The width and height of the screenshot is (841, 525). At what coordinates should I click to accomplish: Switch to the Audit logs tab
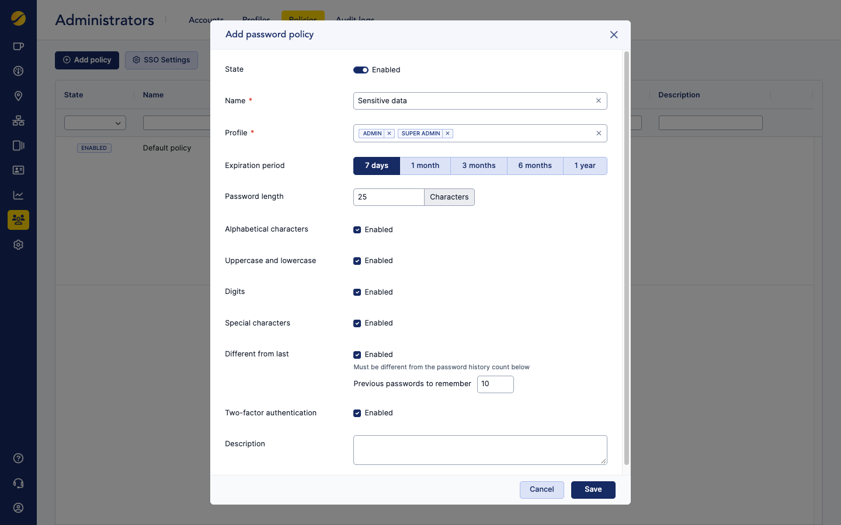pos(355,19)
